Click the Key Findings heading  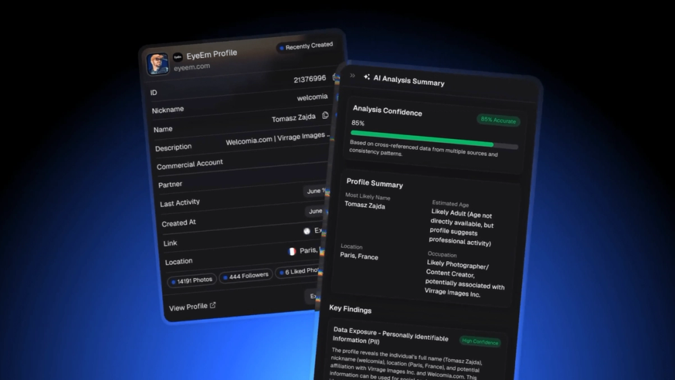[x=350, y=309]
